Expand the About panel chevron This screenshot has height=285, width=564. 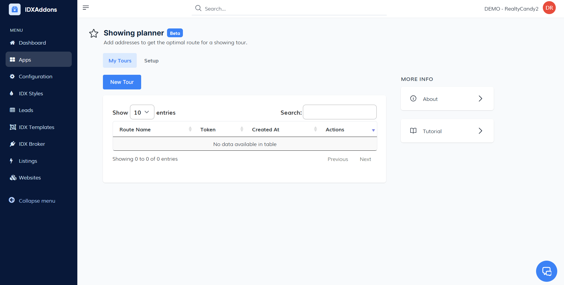point(480,99)
